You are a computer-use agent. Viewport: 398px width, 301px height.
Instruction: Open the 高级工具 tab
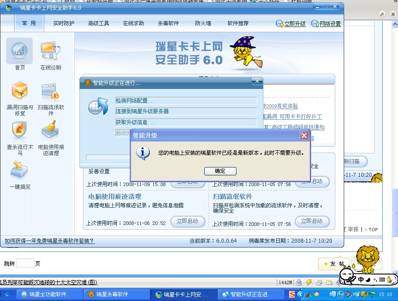[x=98, y=23]
